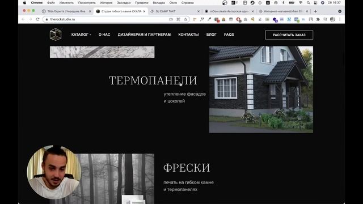The image size is (363, 204).
Task: Open the КОНТАКТЫ page
Action: [188, 35]
